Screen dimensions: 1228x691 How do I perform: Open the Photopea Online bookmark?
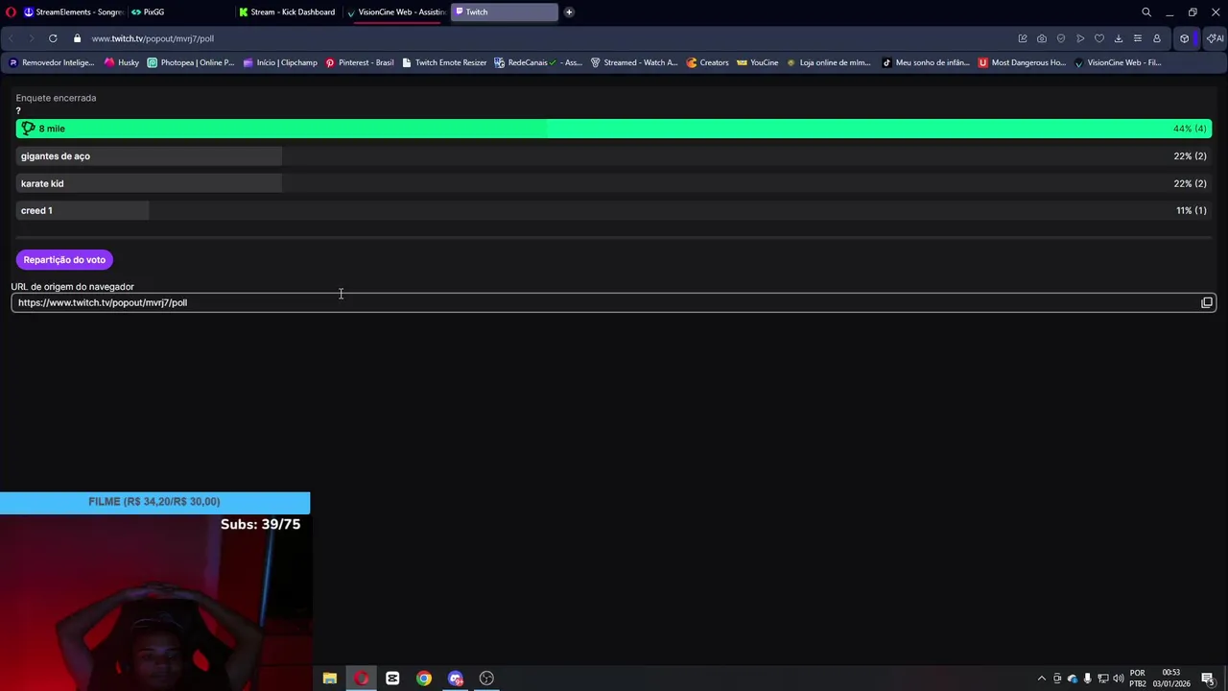point(191,62)
